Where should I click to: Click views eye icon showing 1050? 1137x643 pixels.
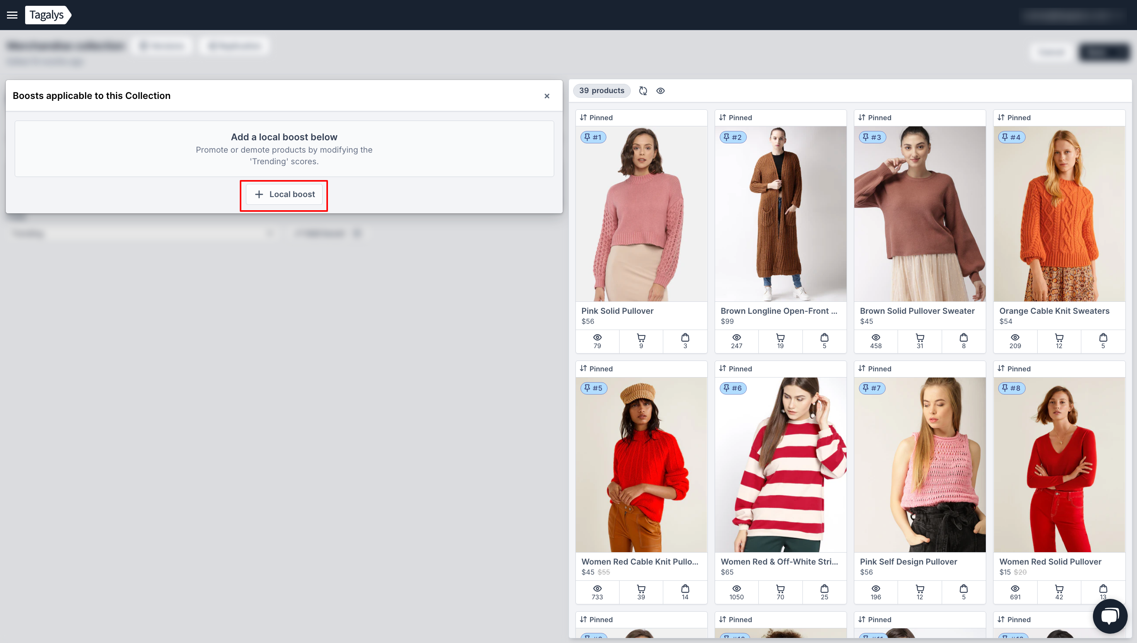[x=736, y=589]
